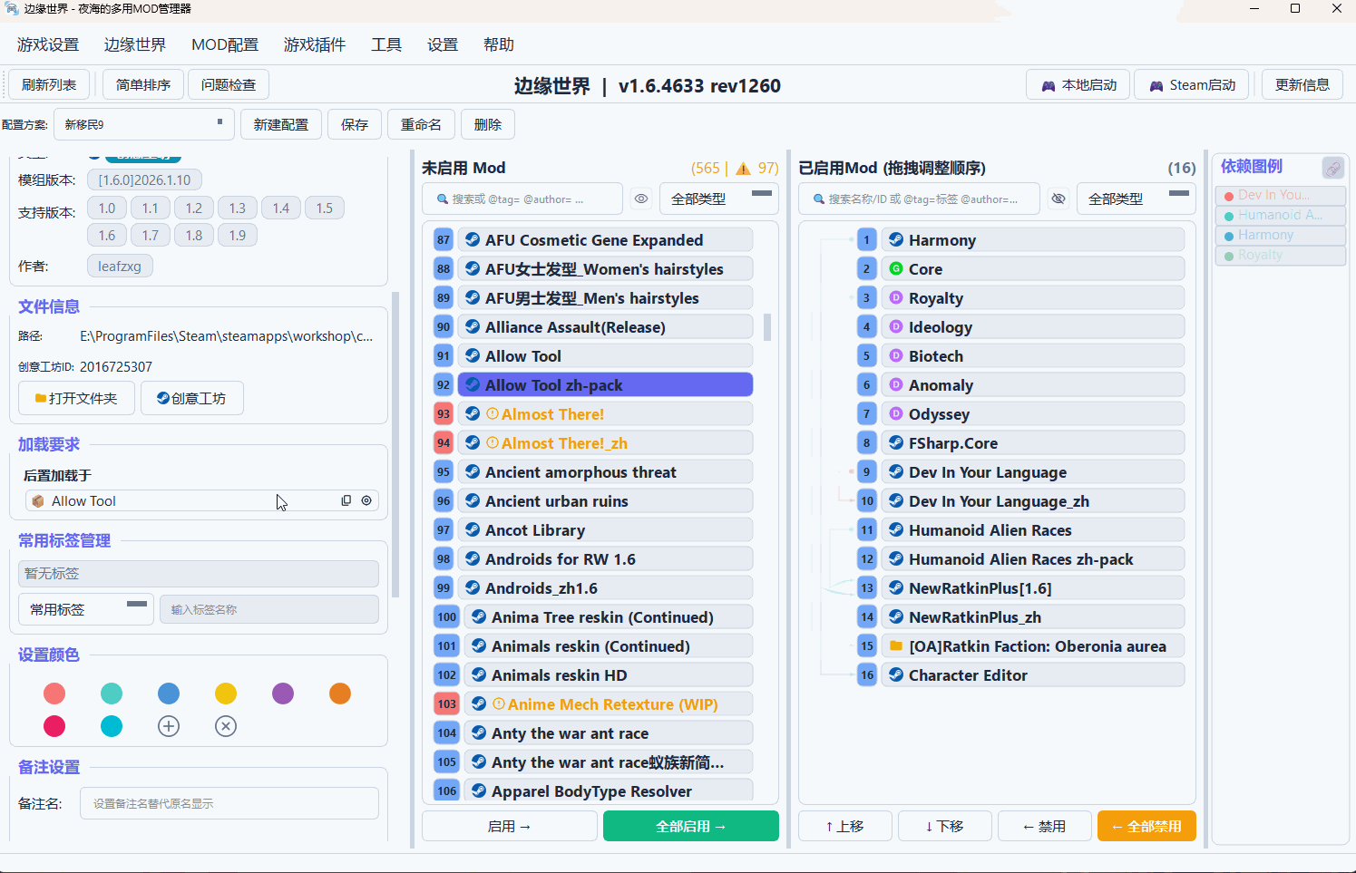This screenshot has height=873, width=1356.
Task: Toggle the crossed-eye icon in enabled mods panel
Action: (1058, 199)
